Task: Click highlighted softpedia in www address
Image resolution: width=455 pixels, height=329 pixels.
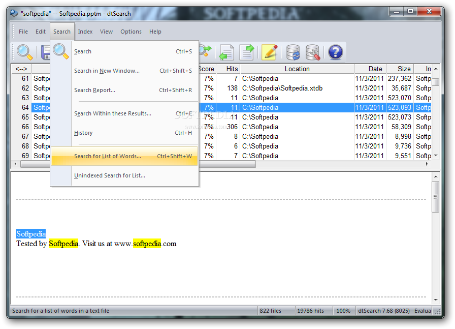Action: [147, 244]
